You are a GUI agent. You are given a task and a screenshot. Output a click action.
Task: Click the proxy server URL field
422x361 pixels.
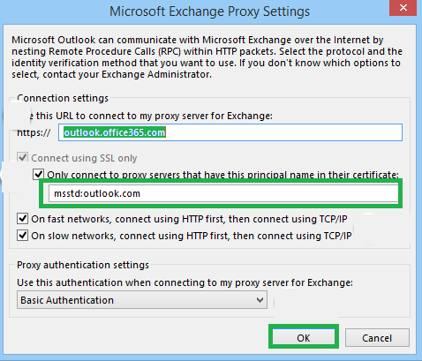(230, 132)
